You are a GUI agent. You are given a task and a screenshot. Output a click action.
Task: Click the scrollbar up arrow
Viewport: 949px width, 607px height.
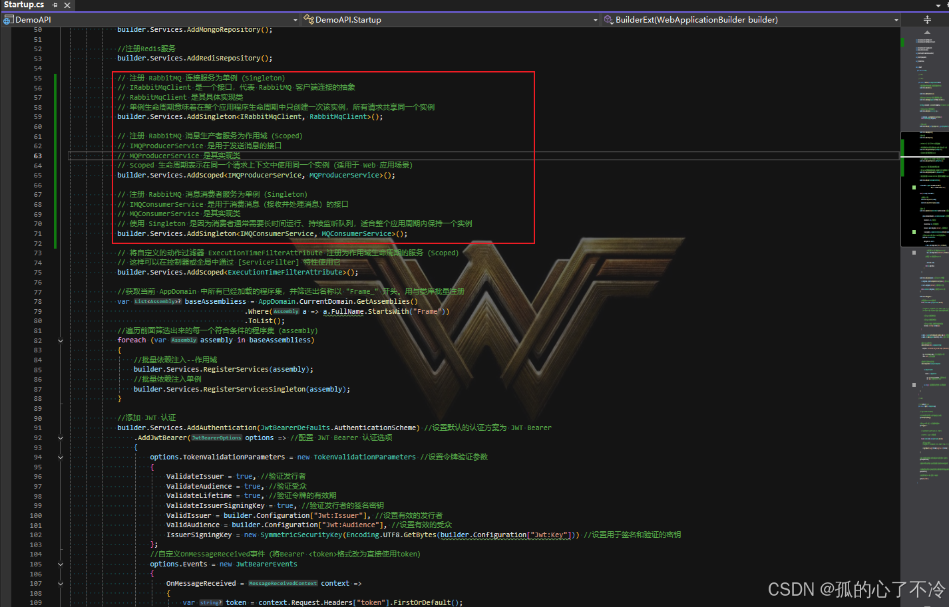pos(927,32)
